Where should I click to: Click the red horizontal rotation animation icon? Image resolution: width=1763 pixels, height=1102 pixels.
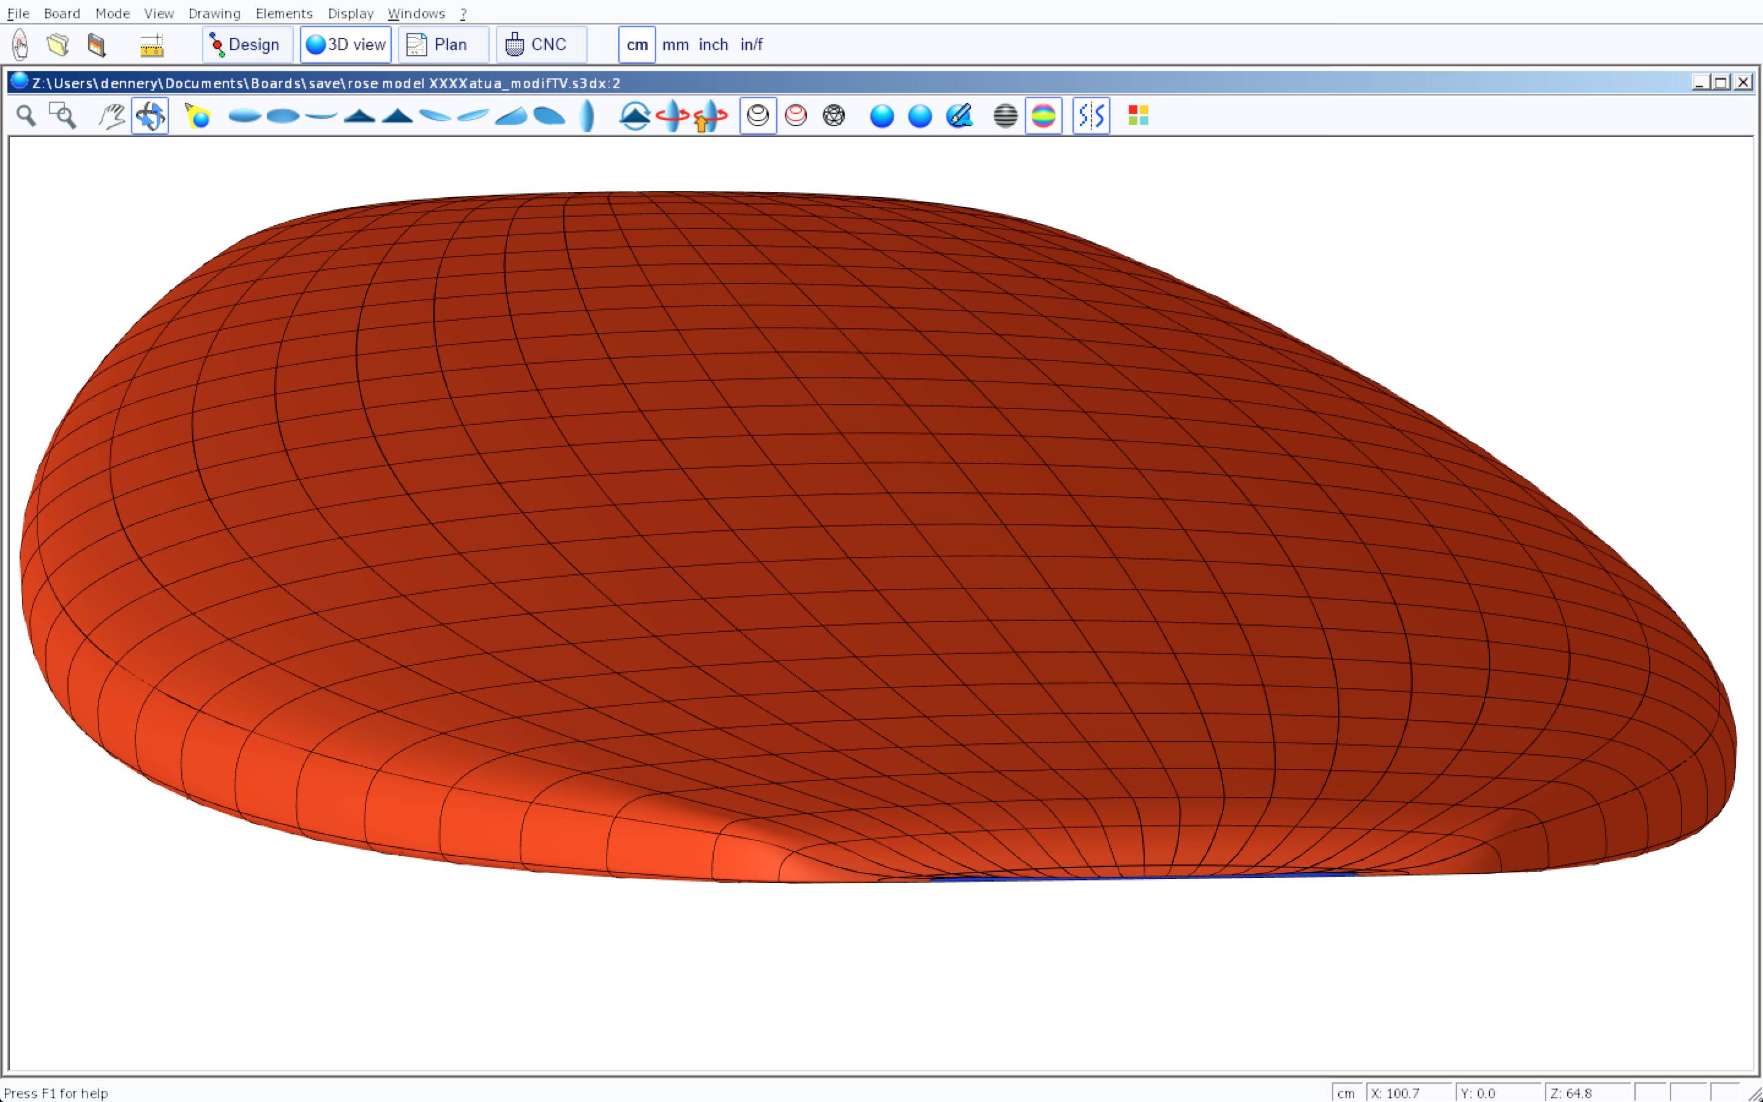click(x=672, y=116)
